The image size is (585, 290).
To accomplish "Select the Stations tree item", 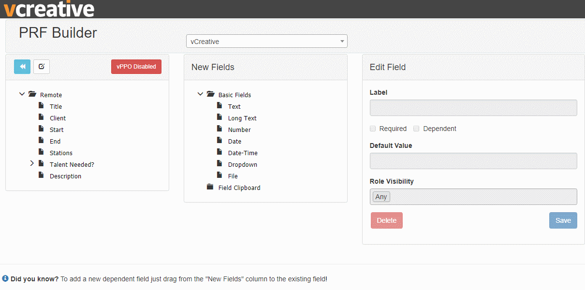I will [61, 153].
